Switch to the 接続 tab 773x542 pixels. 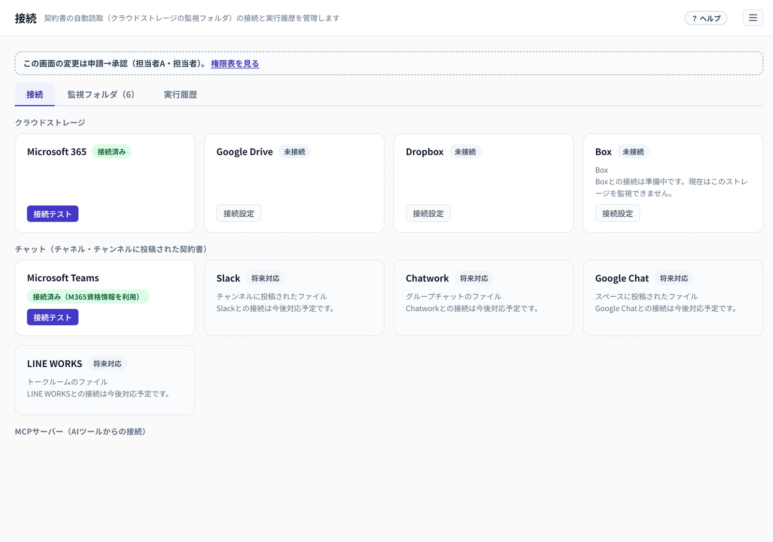pyautogui.click(x=35, y=95)
